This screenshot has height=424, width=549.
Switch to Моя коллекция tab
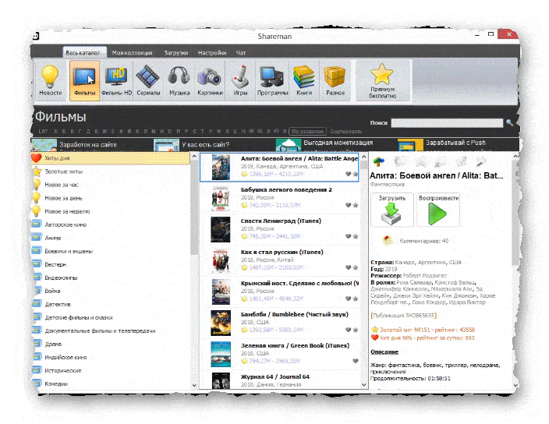click(x=132, y=53)
